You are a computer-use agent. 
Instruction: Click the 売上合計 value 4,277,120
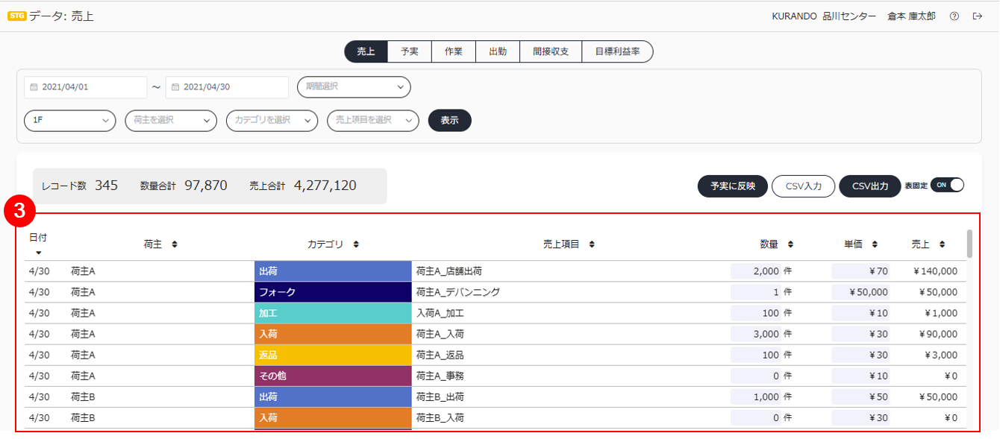(x=325, y=186)
